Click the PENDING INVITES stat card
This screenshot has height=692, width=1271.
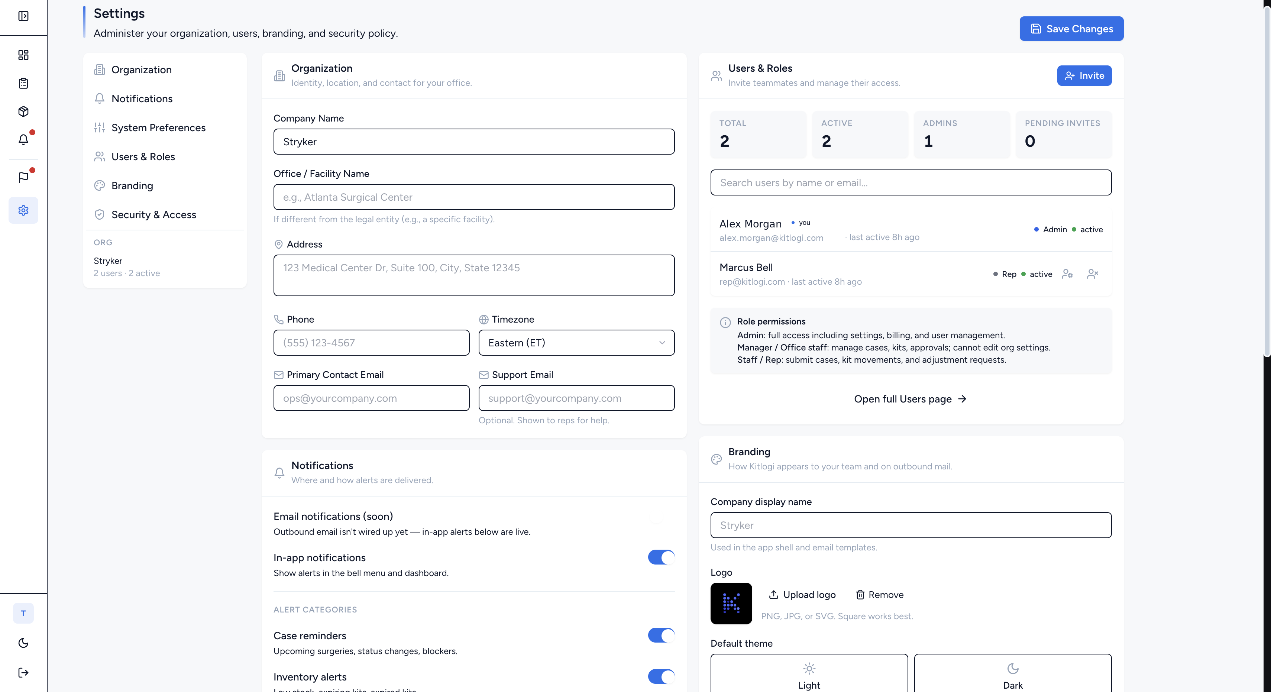click(x=1063, y=135)
